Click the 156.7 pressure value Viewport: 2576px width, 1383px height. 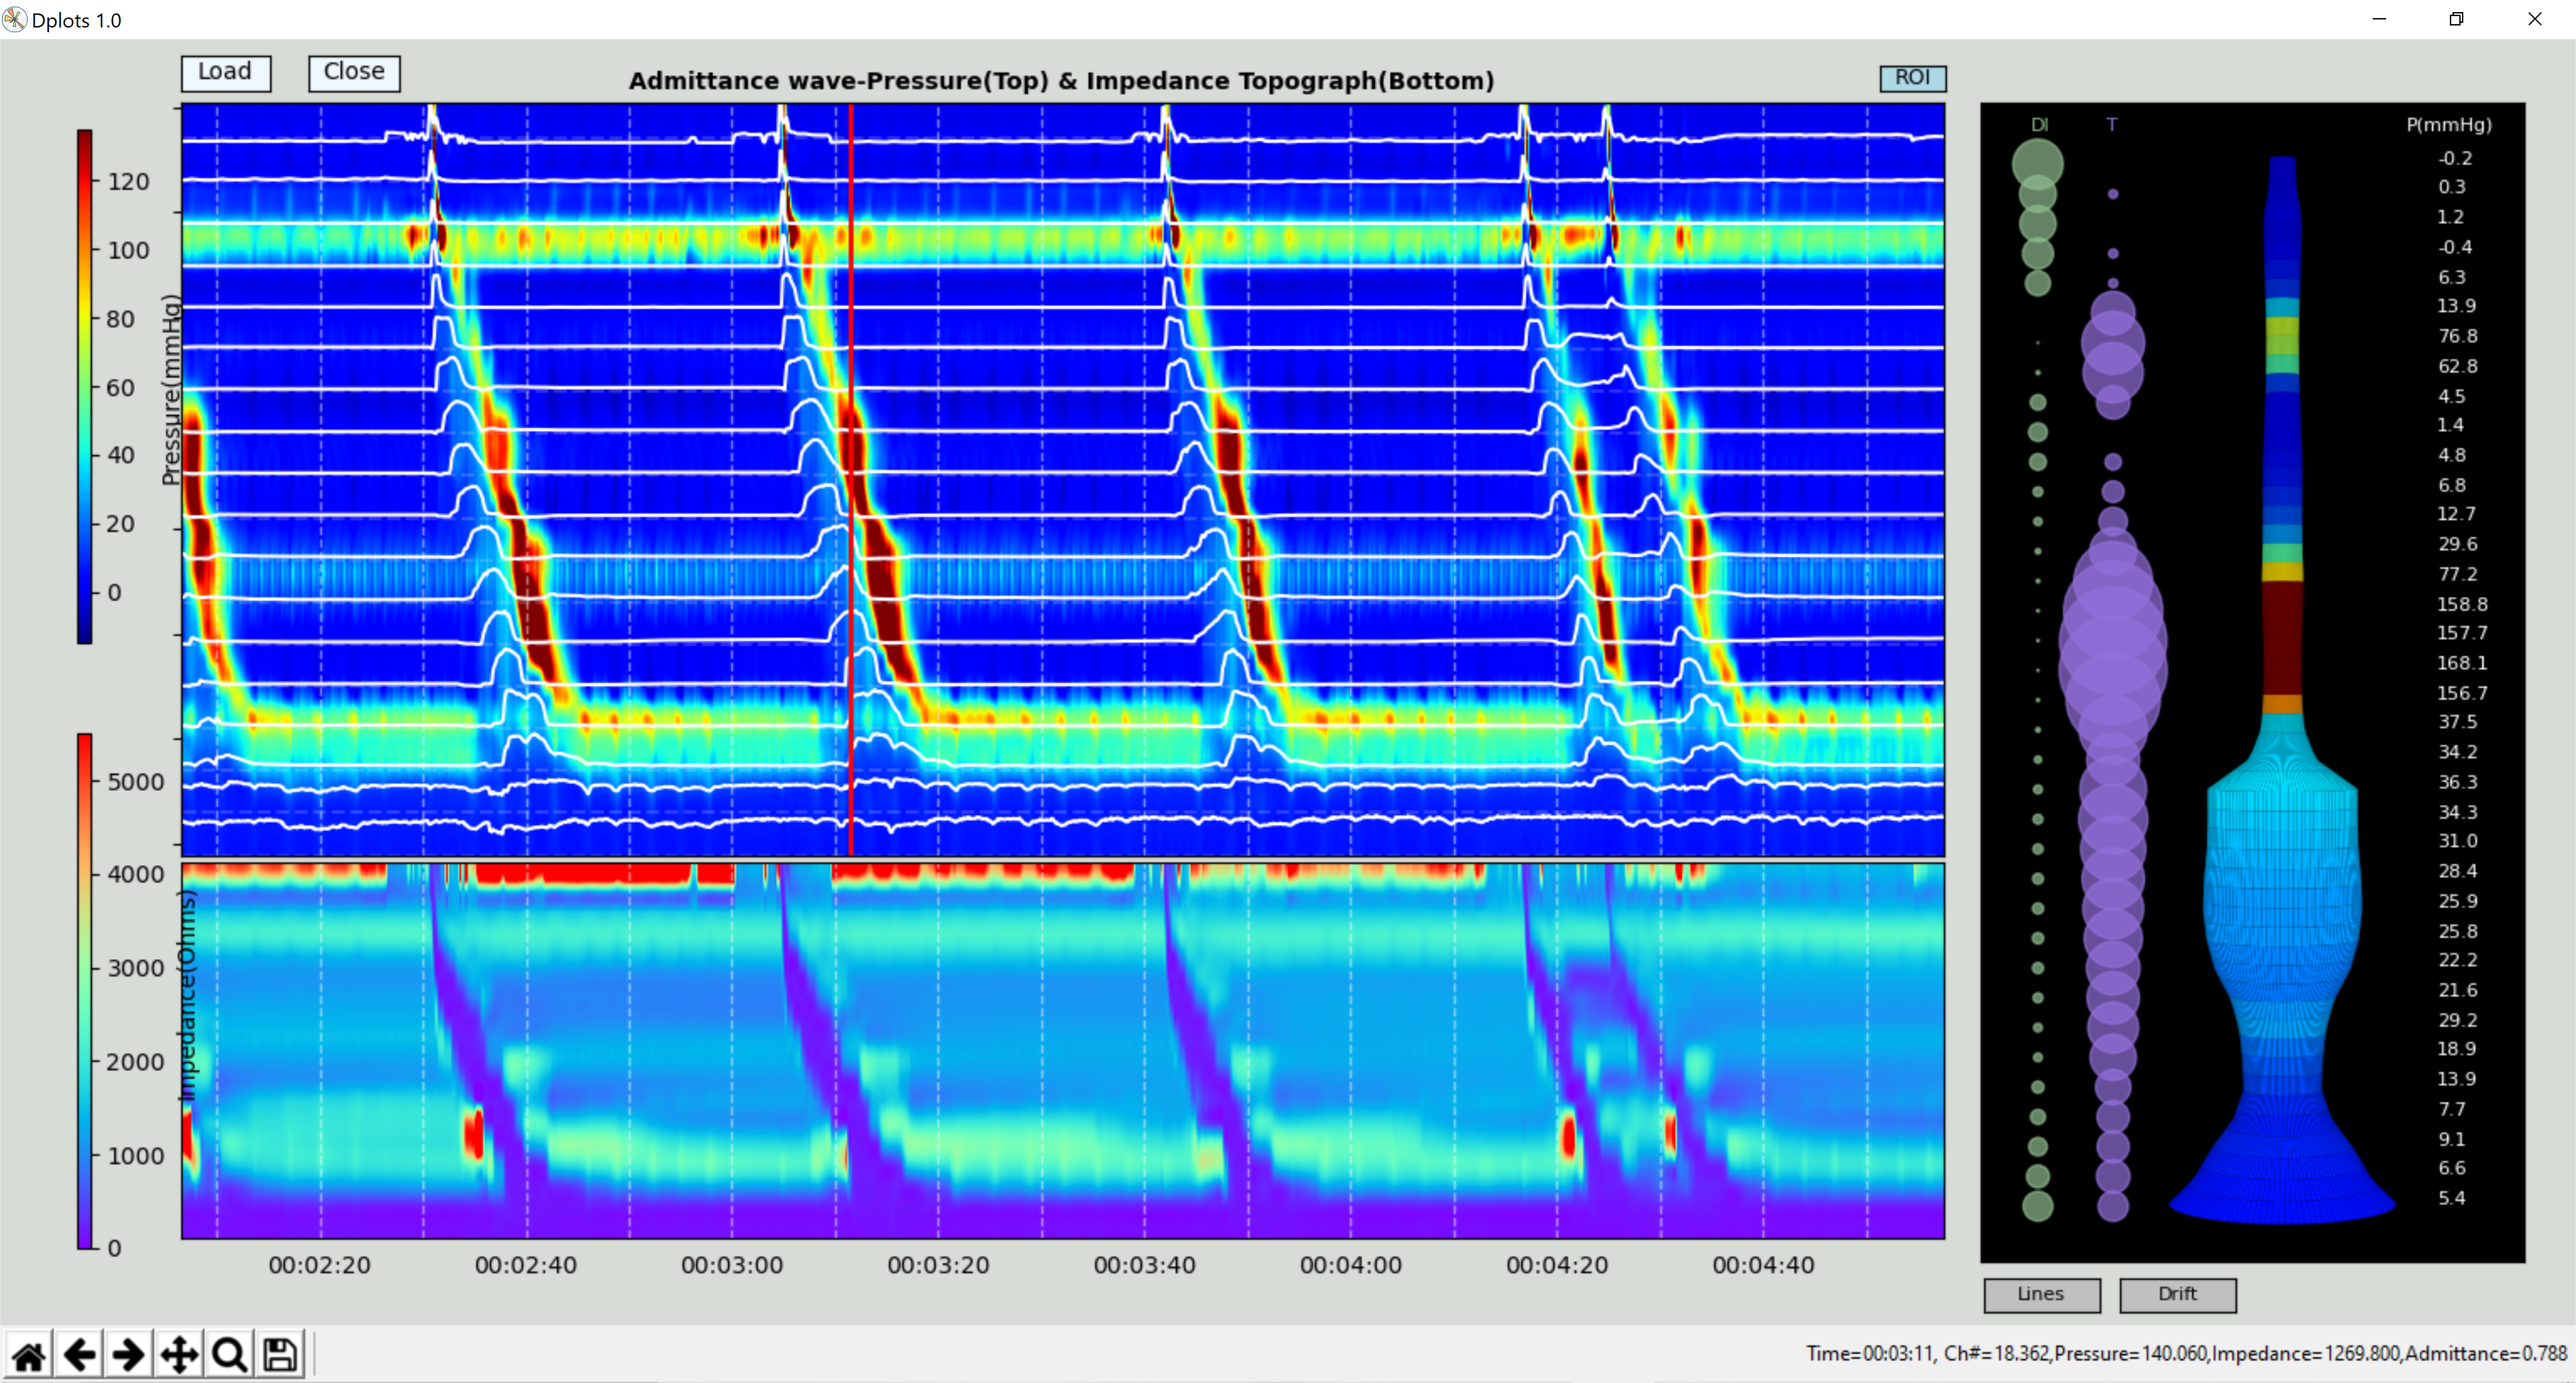pyautogui.click(x=2461, y=693)
